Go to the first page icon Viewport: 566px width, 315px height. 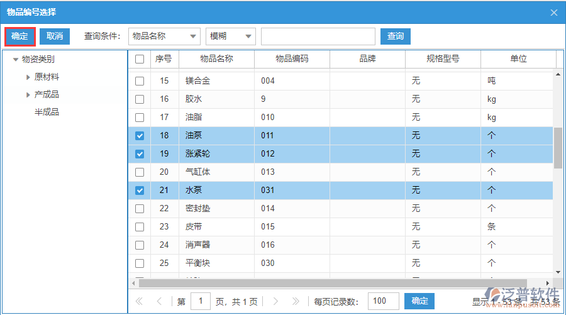coord(139,302)
